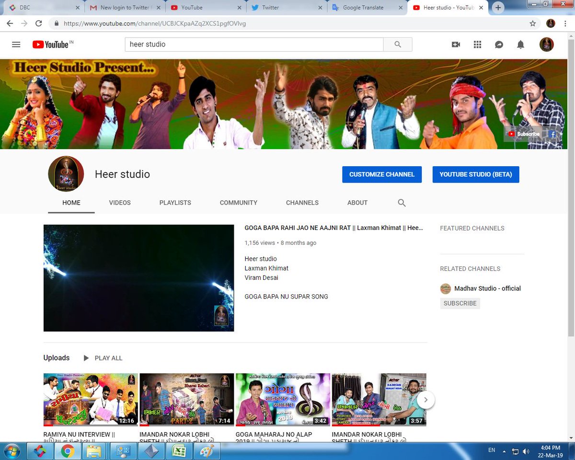575x460 pixels.
Task: Click the channel search magnifier icon
Action: click(402, 203)
